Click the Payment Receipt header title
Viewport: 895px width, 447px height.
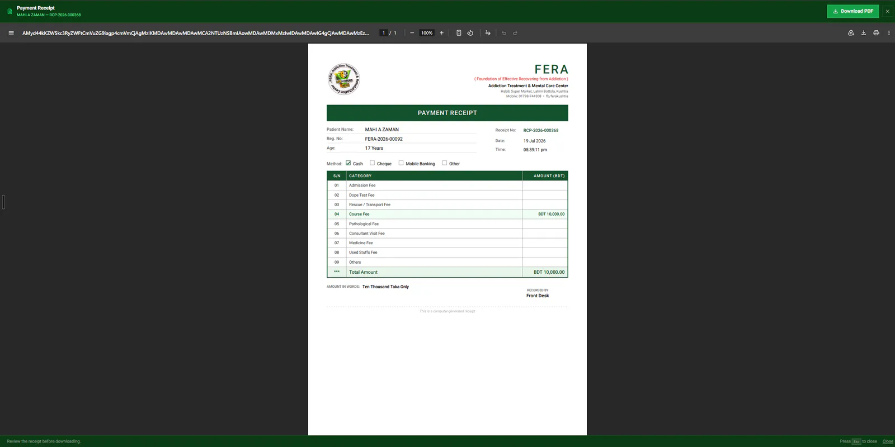pos(36,8)
